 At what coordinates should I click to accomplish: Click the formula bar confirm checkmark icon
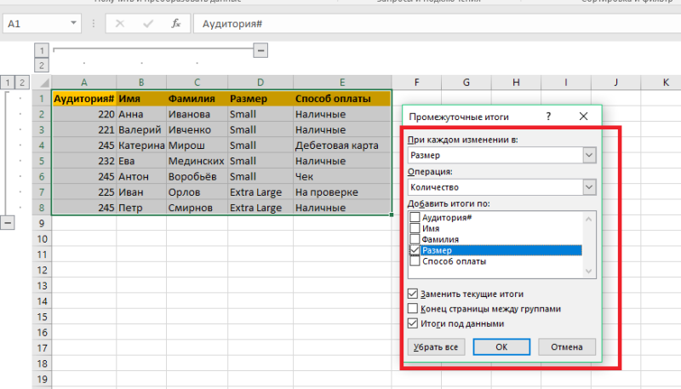tap(148, 24)
